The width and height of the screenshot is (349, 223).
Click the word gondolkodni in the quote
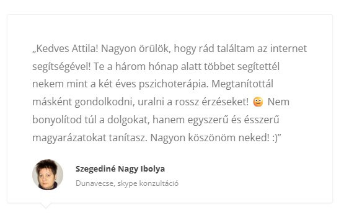point(104,102)
